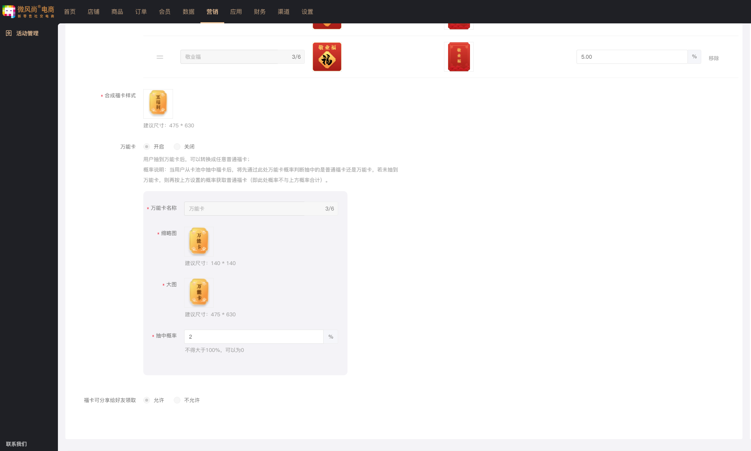Click the 敬业福 large red card image

pyautogui.click(x=459, y=57)
